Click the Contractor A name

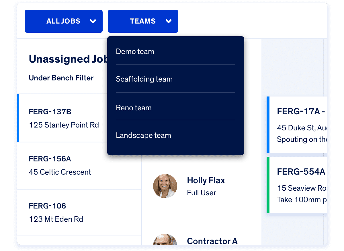point(212,241)
